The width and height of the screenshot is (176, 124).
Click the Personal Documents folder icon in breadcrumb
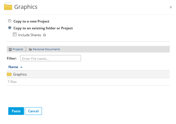30,49
